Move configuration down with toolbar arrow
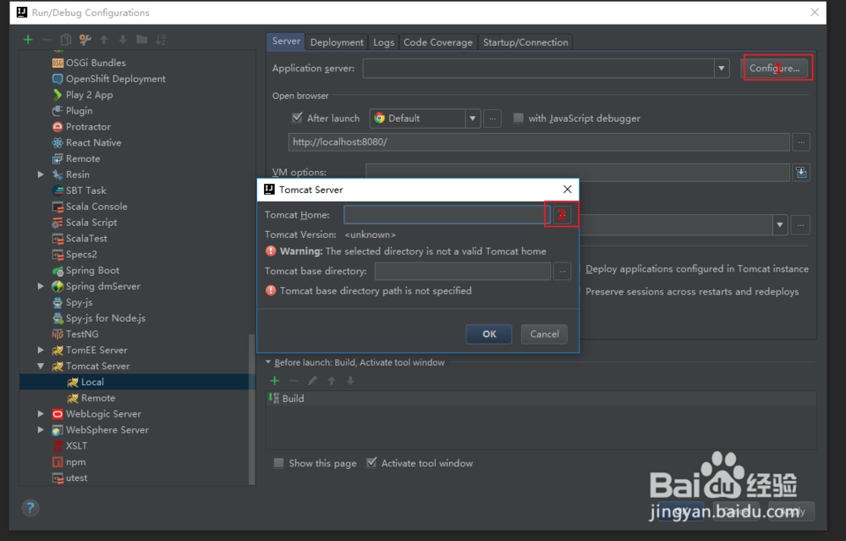 [x=123, y=40]
